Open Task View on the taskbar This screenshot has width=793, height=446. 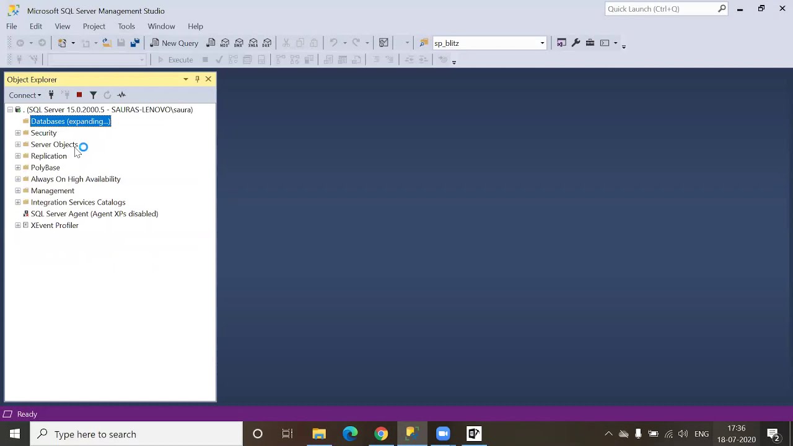pyautogui.click(x=287, y=434)
